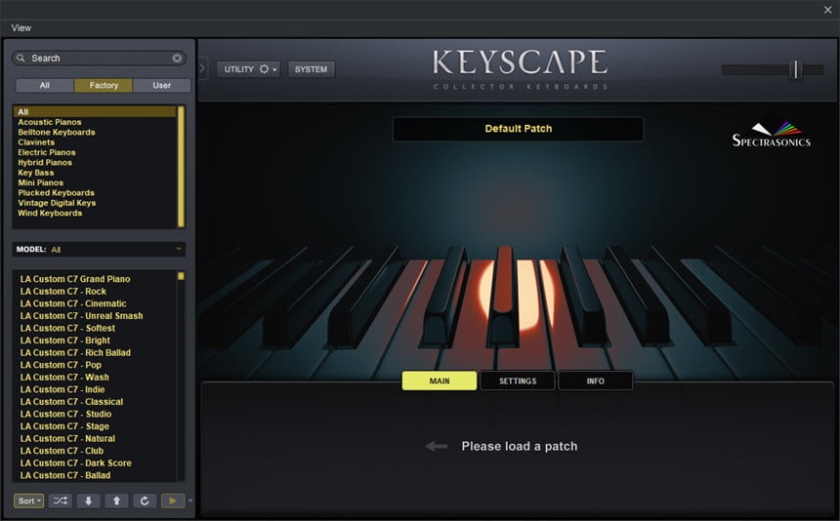Load LA Custom C7 - Natural patch
Image resolution: width=840 pixels, height=521 pixels.
[67, 439]
